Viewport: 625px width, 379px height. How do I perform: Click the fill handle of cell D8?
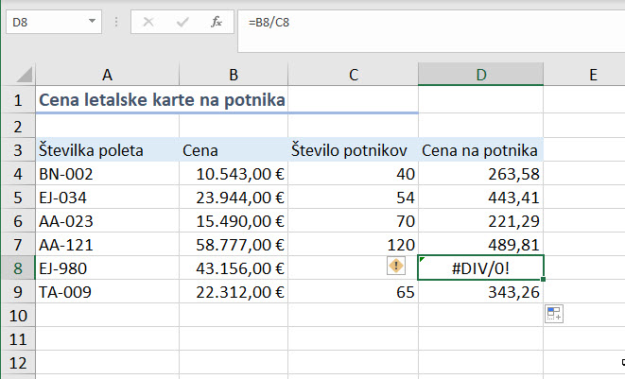pyautogui.click(x=543, y=279)
